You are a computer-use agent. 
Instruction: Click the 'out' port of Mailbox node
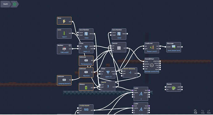(x=73, y=49)
